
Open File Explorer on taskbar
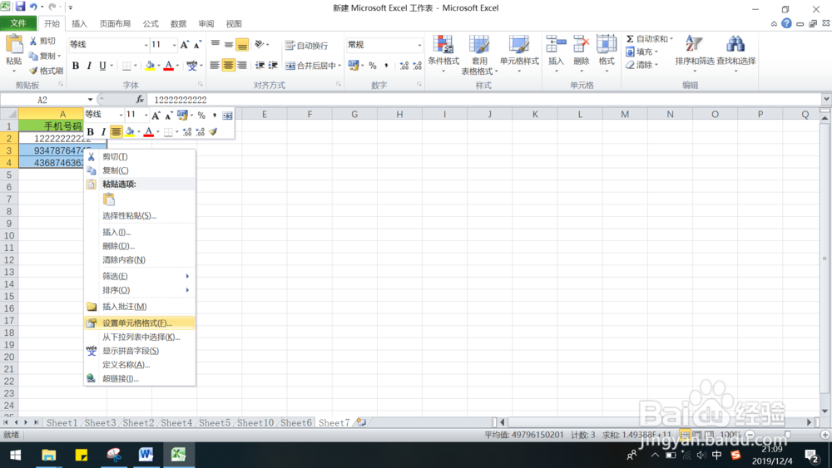[49, 455]
